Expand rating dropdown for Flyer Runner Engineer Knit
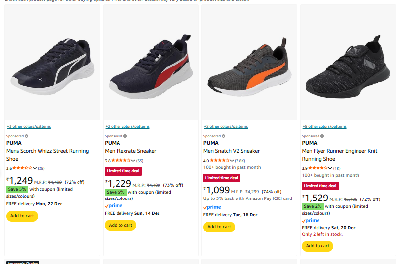 [330, 168]
